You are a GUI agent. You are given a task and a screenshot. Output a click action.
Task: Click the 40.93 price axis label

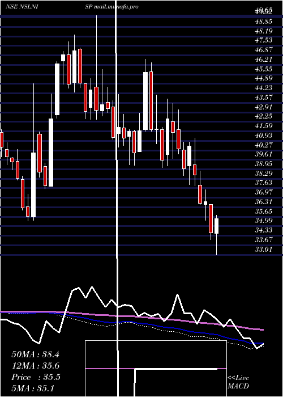coord(264,136)
